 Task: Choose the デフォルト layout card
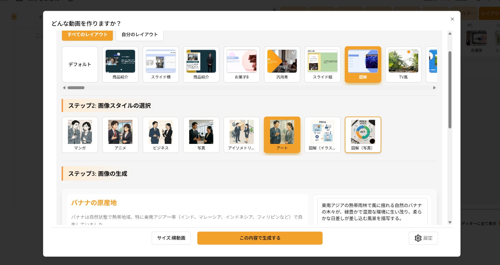pos(80,64)
